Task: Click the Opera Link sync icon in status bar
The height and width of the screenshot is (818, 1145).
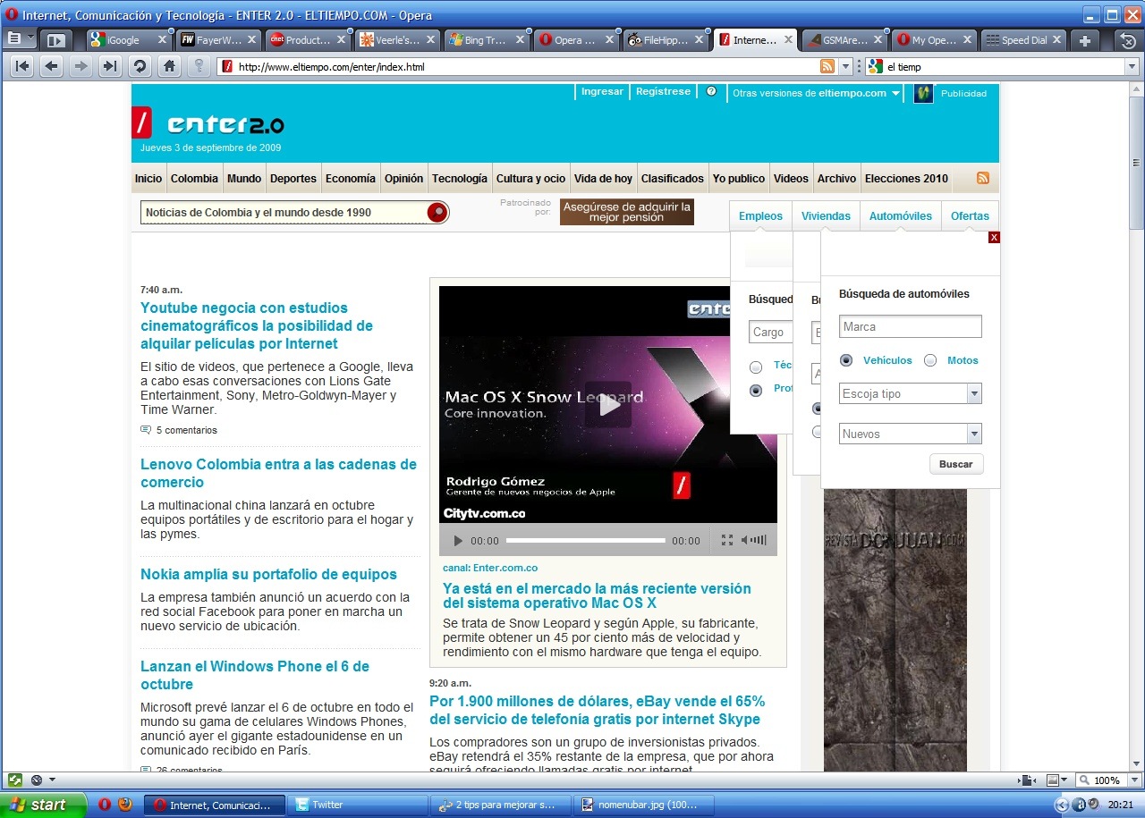Action: [x=14, y=780]
